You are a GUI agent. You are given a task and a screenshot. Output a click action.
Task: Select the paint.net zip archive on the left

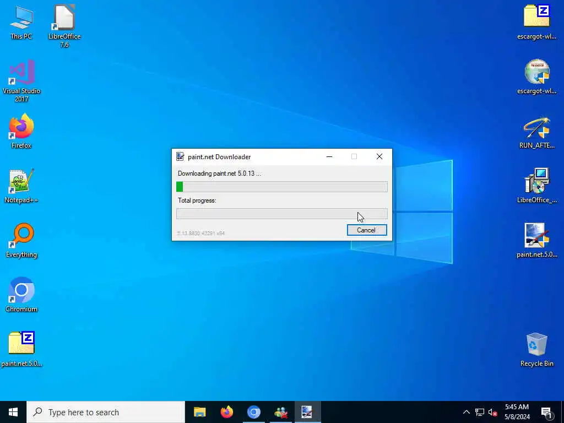[21, 349]
